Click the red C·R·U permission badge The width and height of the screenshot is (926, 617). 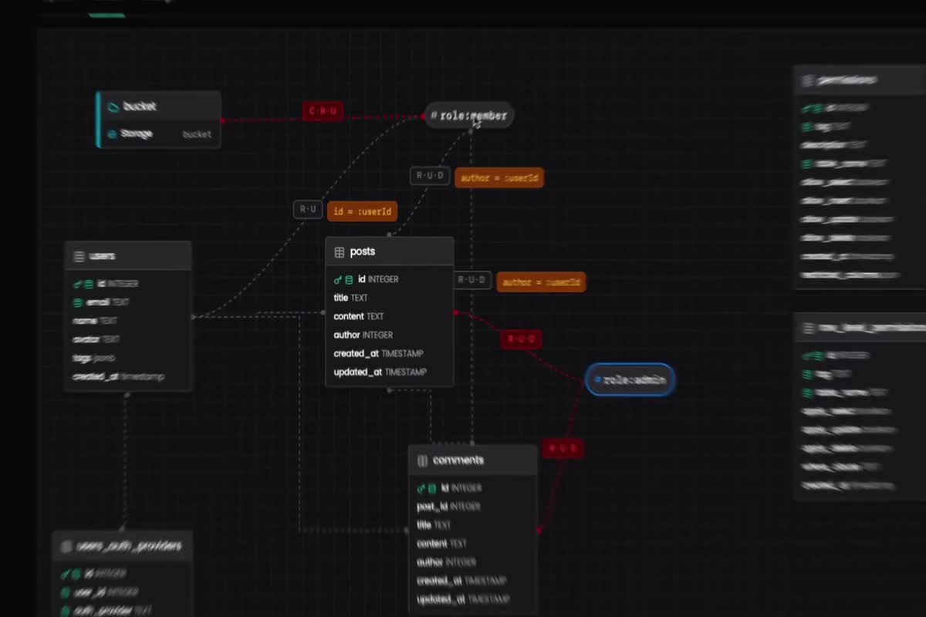tap(323, 111)
